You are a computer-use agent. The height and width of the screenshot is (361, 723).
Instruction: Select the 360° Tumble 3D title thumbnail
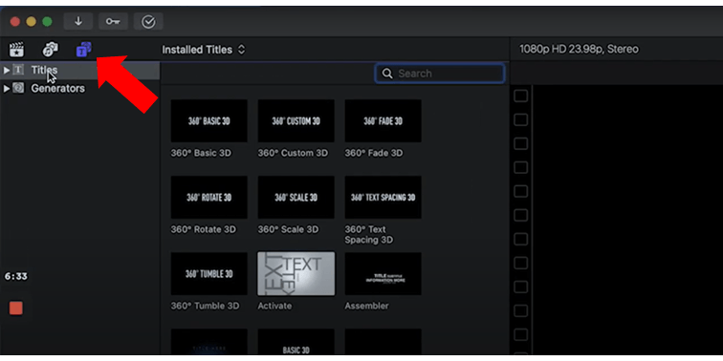coord(208,273)
